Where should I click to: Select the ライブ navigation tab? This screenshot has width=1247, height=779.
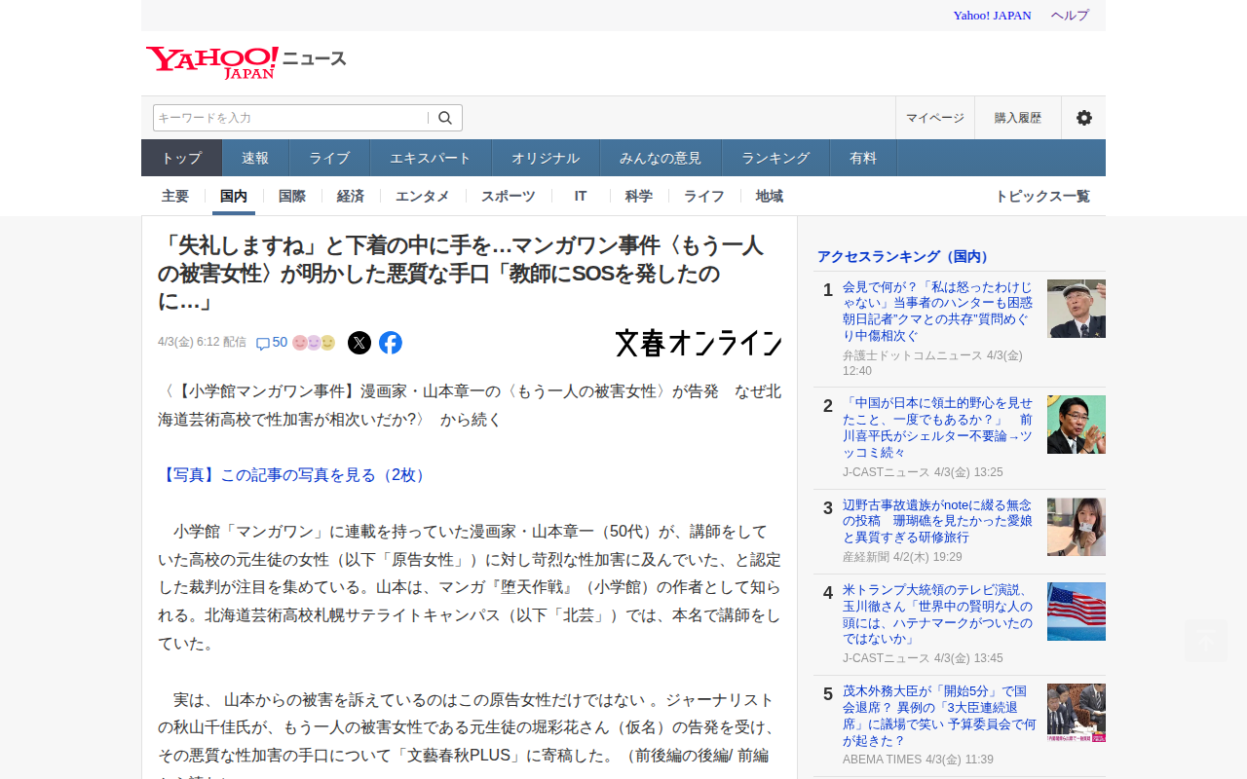click(x=330, y=158)
